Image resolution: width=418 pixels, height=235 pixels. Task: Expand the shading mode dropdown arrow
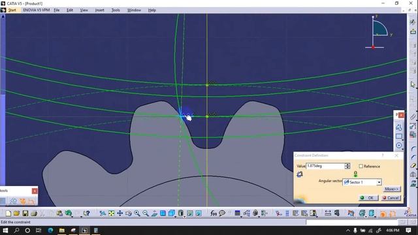pos(184,216)
